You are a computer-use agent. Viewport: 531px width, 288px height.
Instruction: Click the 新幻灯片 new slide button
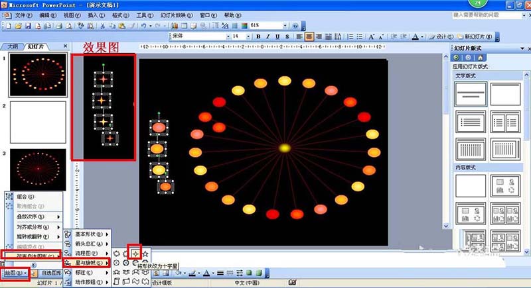475,36
